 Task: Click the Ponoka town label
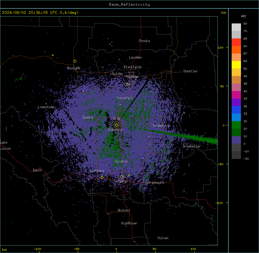pyautogui.click(x=144, y=41)
